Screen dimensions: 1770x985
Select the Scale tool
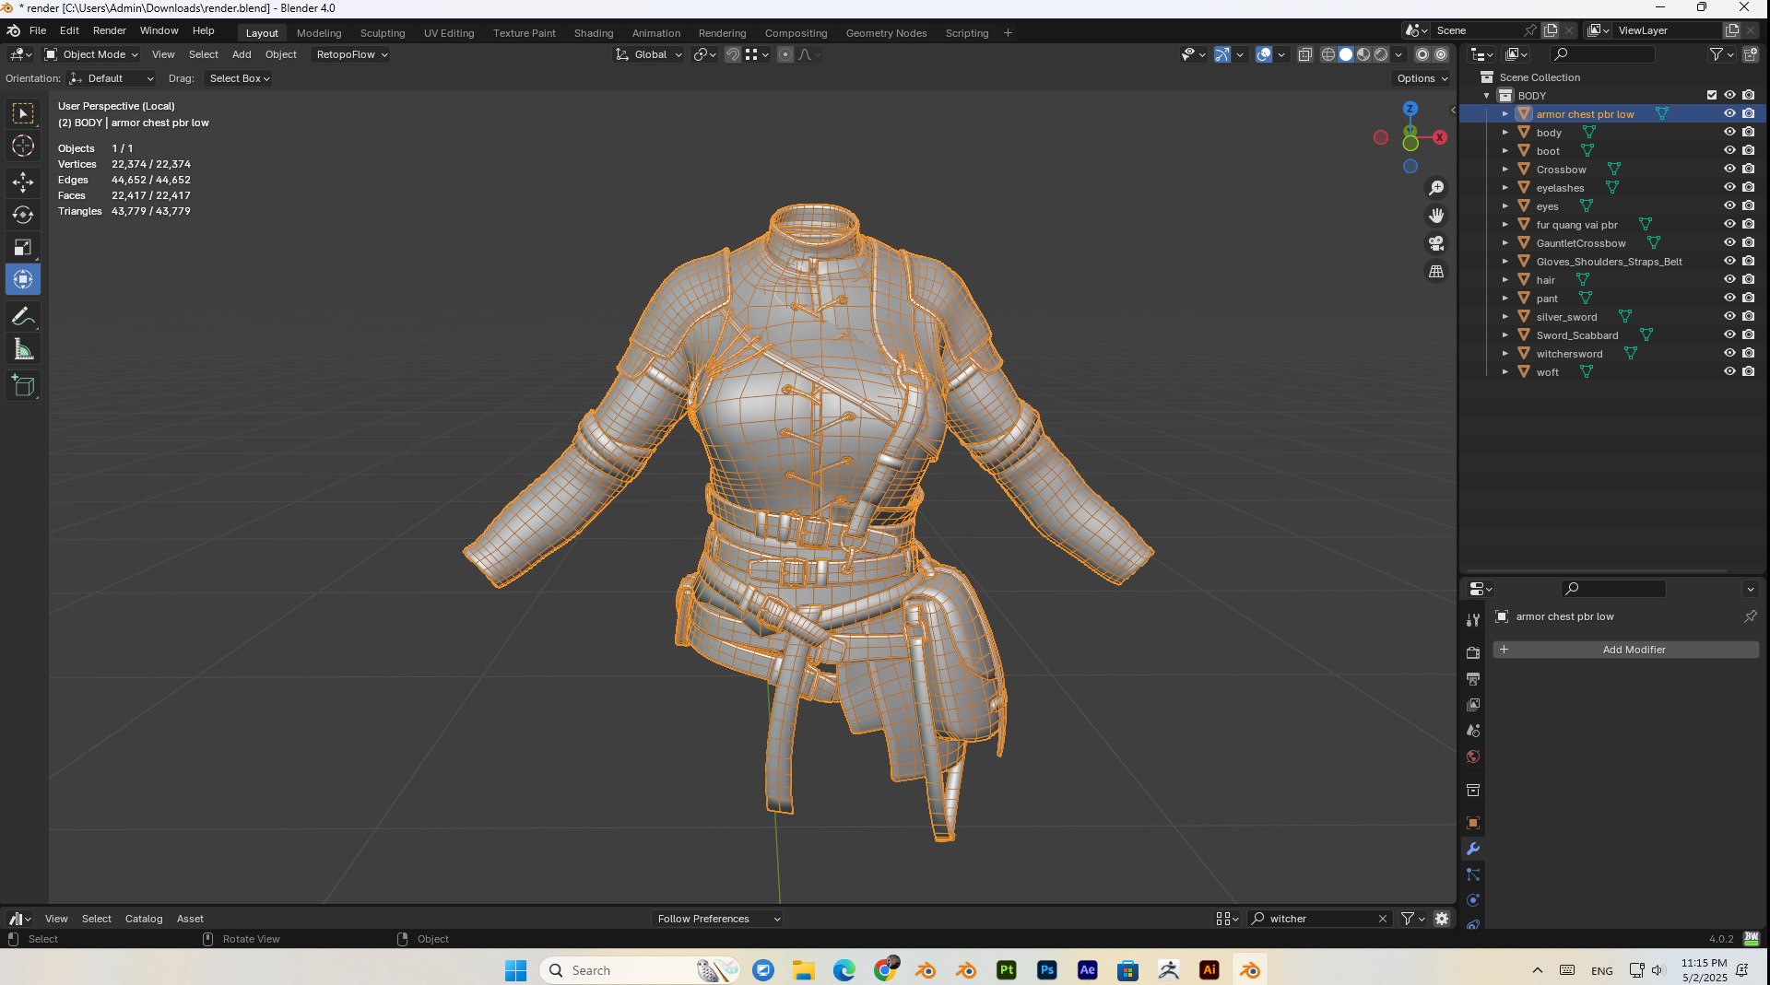click(23, 247)
